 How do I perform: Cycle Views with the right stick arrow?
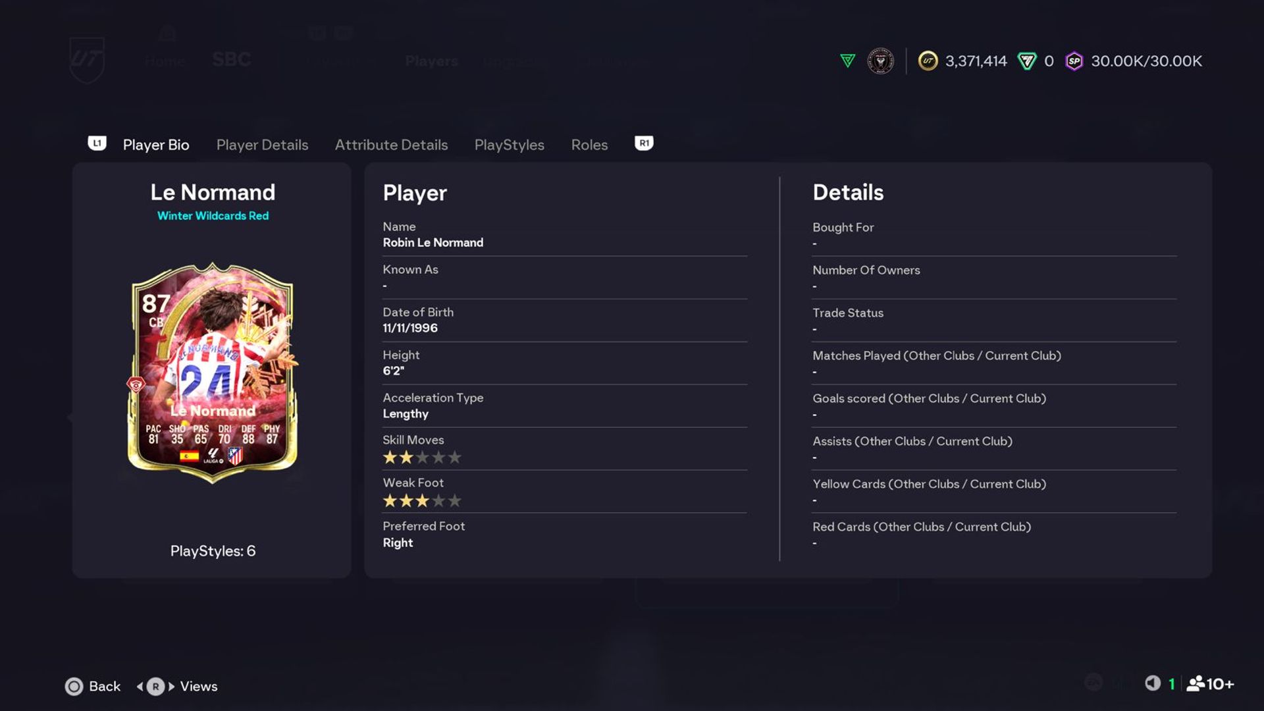click(x=172, y=687)
